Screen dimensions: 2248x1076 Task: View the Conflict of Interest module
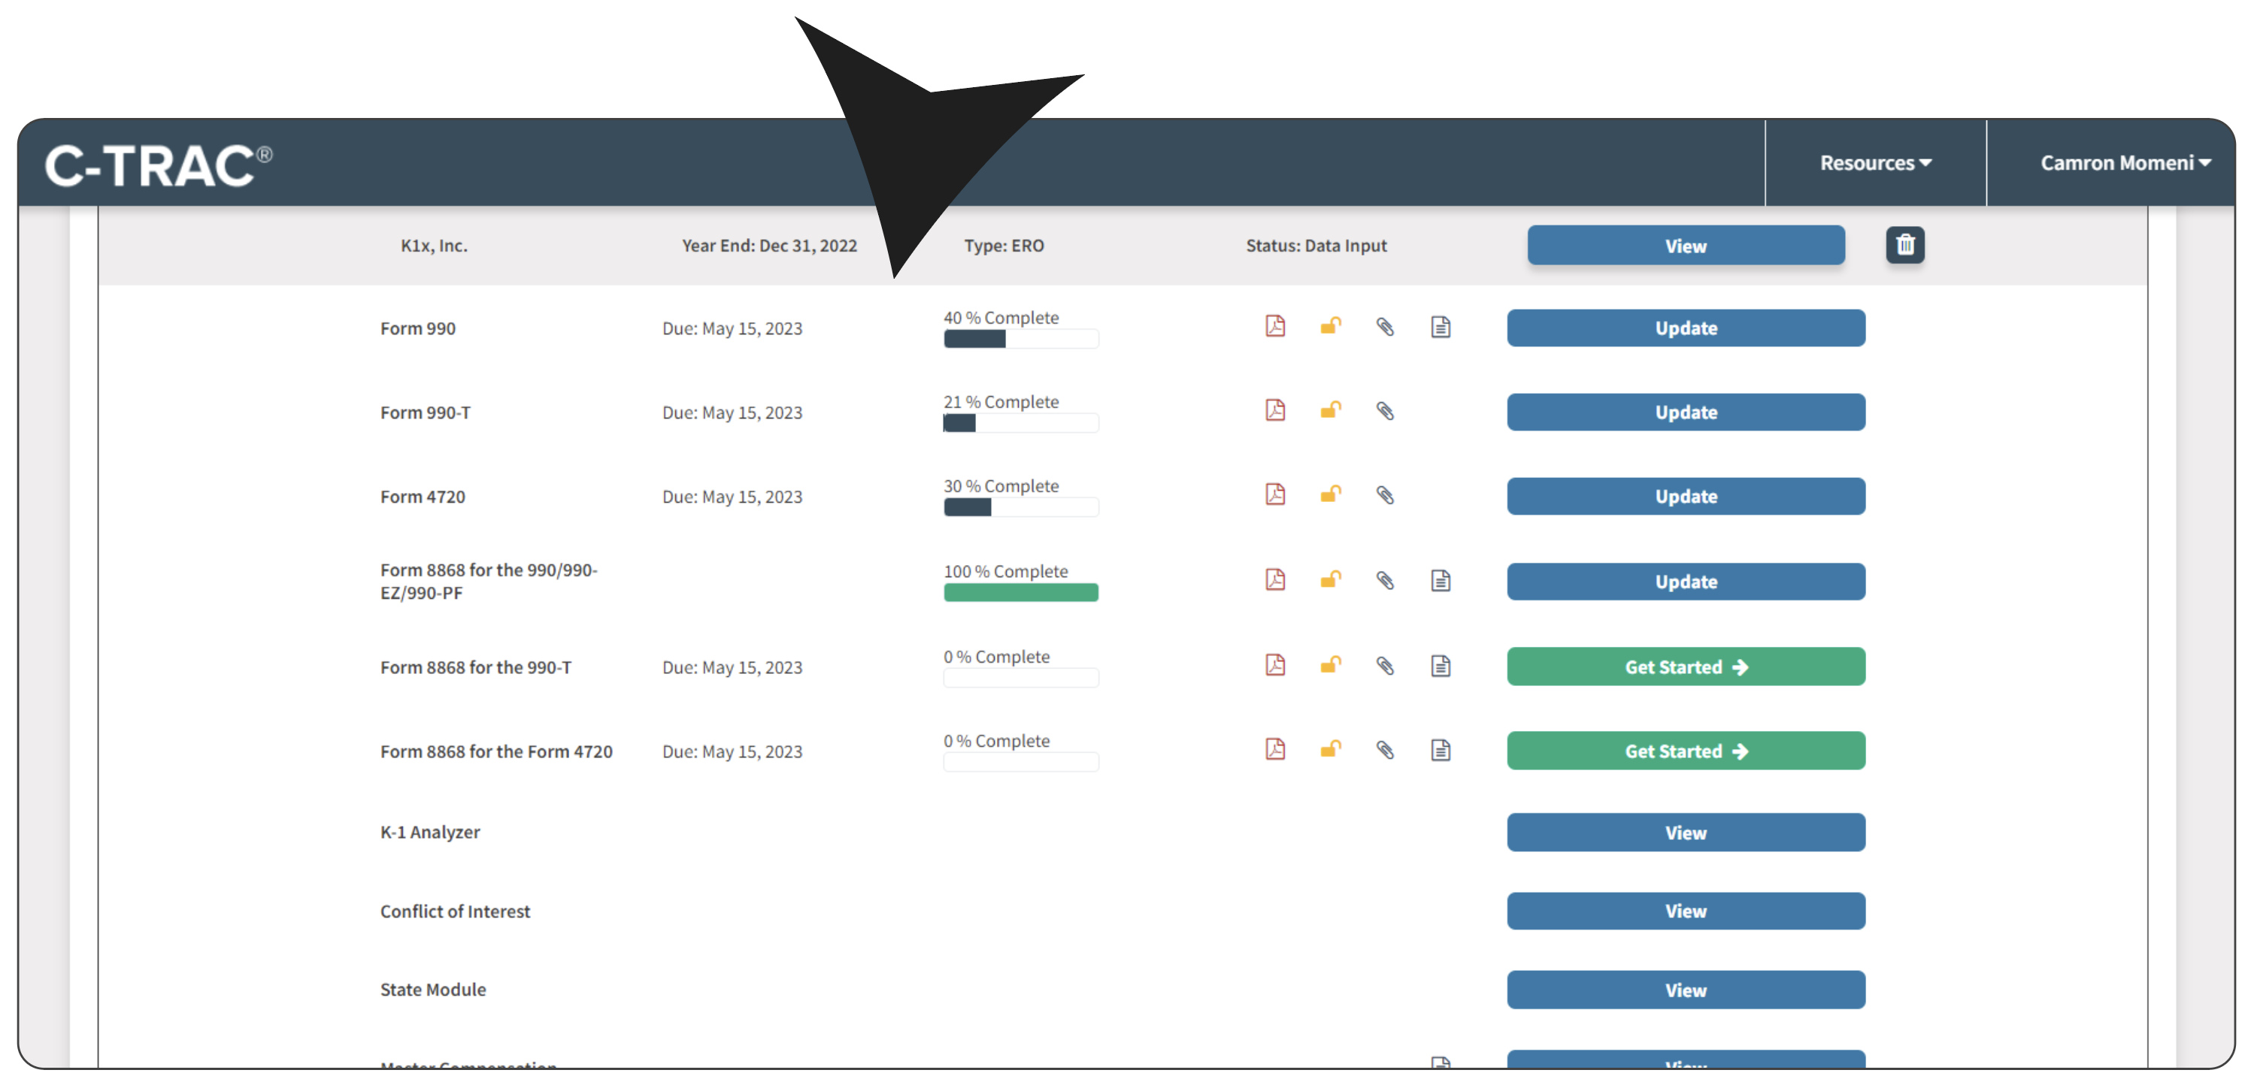pyautogui.click(x=1685, y=911)
